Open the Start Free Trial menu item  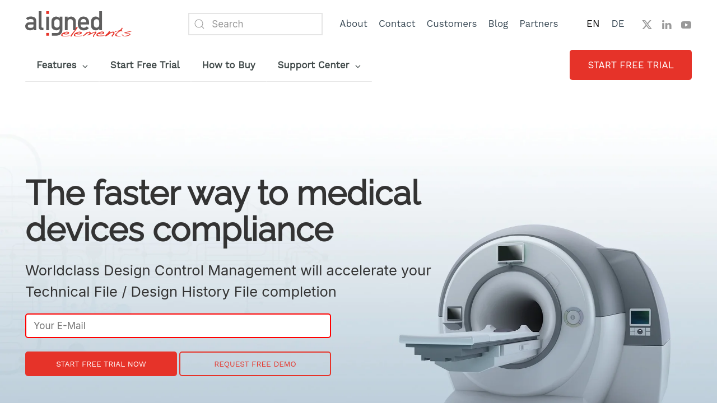coord(145,65)
